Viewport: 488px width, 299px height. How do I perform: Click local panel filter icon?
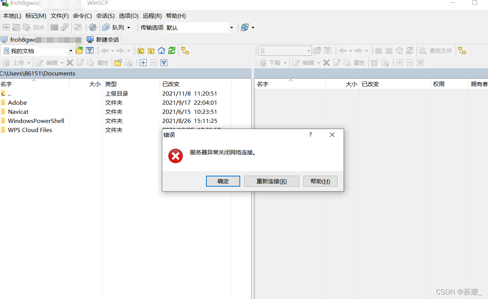(90, 50)
